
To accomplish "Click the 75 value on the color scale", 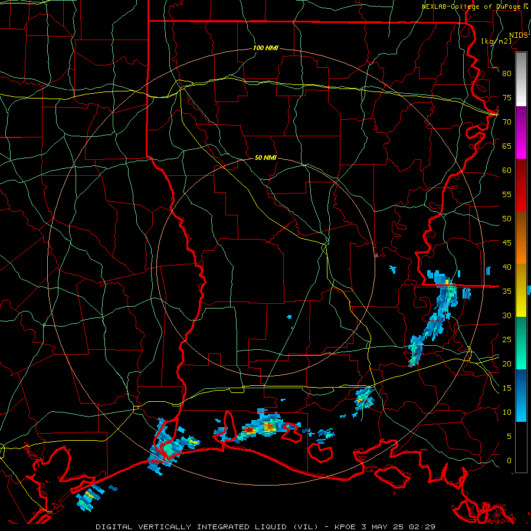I will (507, 97).
